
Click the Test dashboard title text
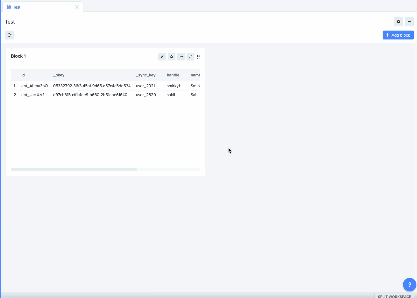pos(10,22)
